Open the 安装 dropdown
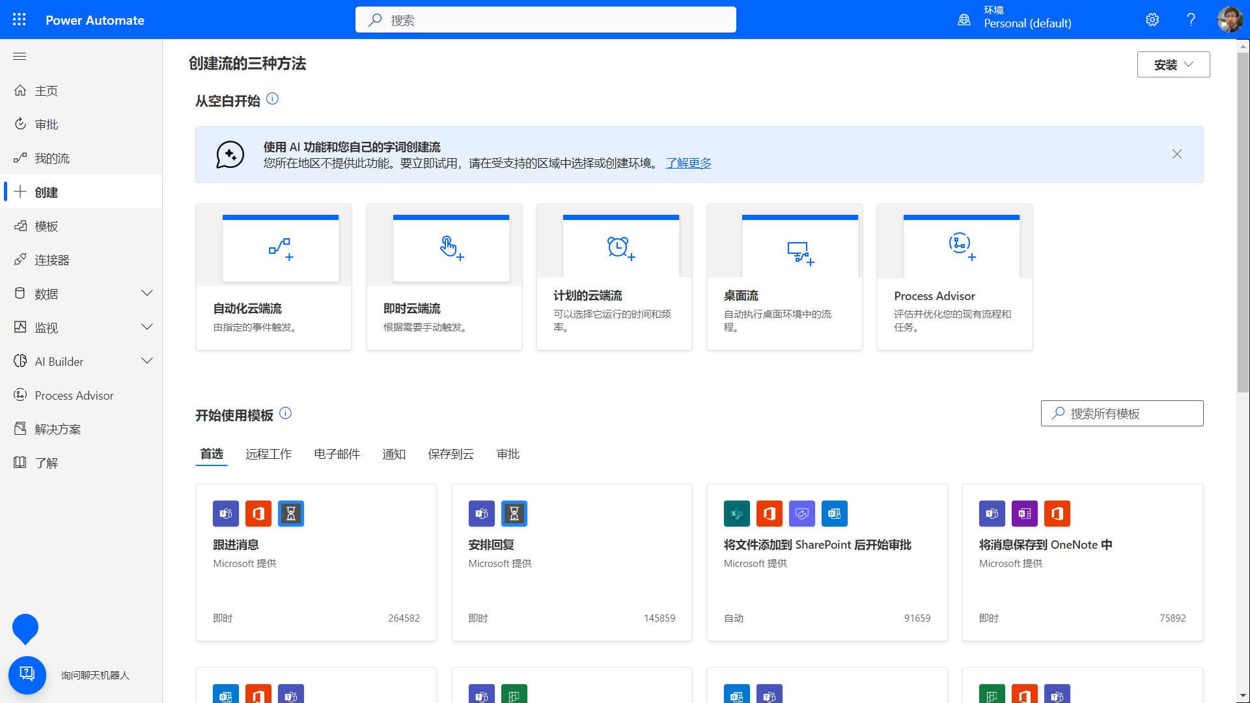 click(1173, 64)
